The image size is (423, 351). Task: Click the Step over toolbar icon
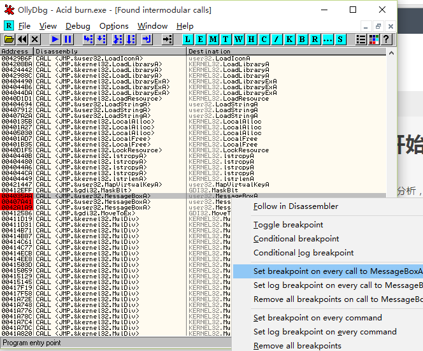click(101, 39)
